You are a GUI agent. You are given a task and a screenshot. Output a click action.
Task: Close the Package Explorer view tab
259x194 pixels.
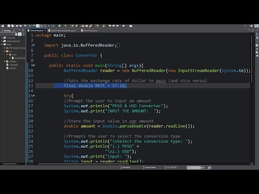tap(14, 30)
